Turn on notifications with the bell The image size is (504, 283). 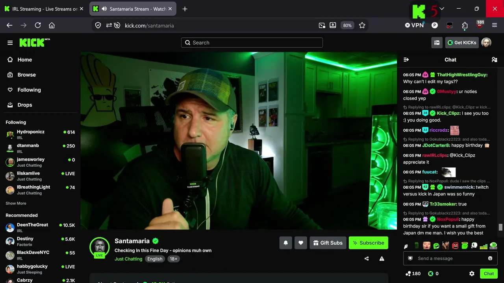point(286,243)
